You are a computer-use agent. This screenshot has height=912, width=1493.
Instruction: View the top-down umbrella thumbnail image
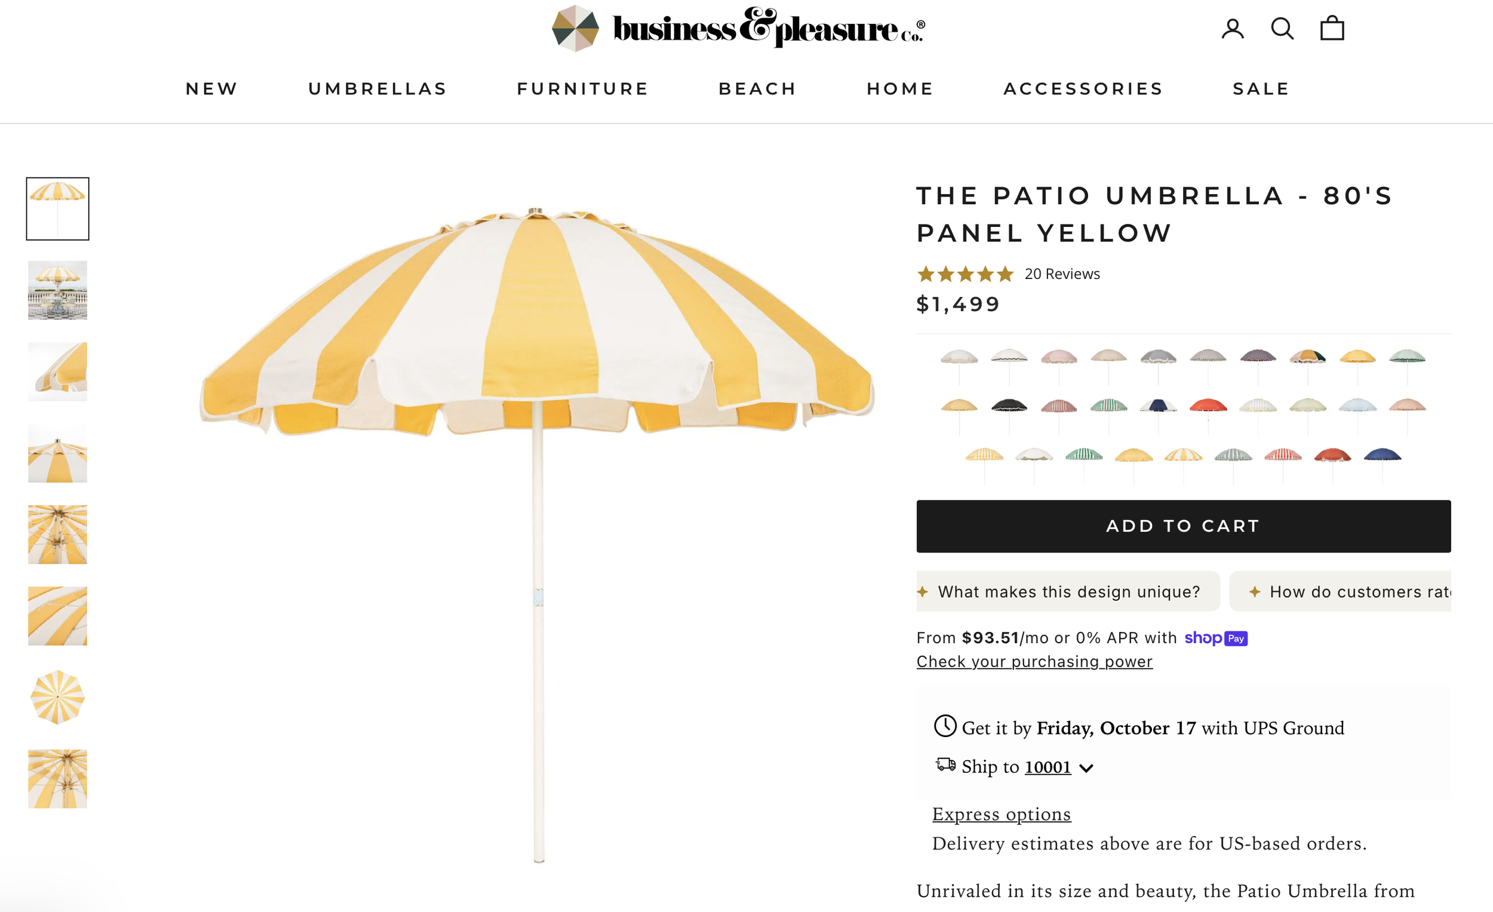click(57, 698)
